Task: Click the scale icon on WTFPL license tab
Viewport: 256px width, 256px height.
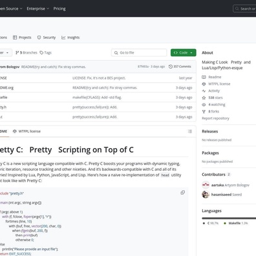Action: click(x=15, y=131)
